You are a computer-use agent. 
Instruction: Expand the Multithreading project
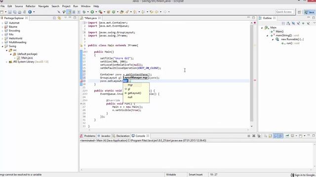click(x=2, y=42)
